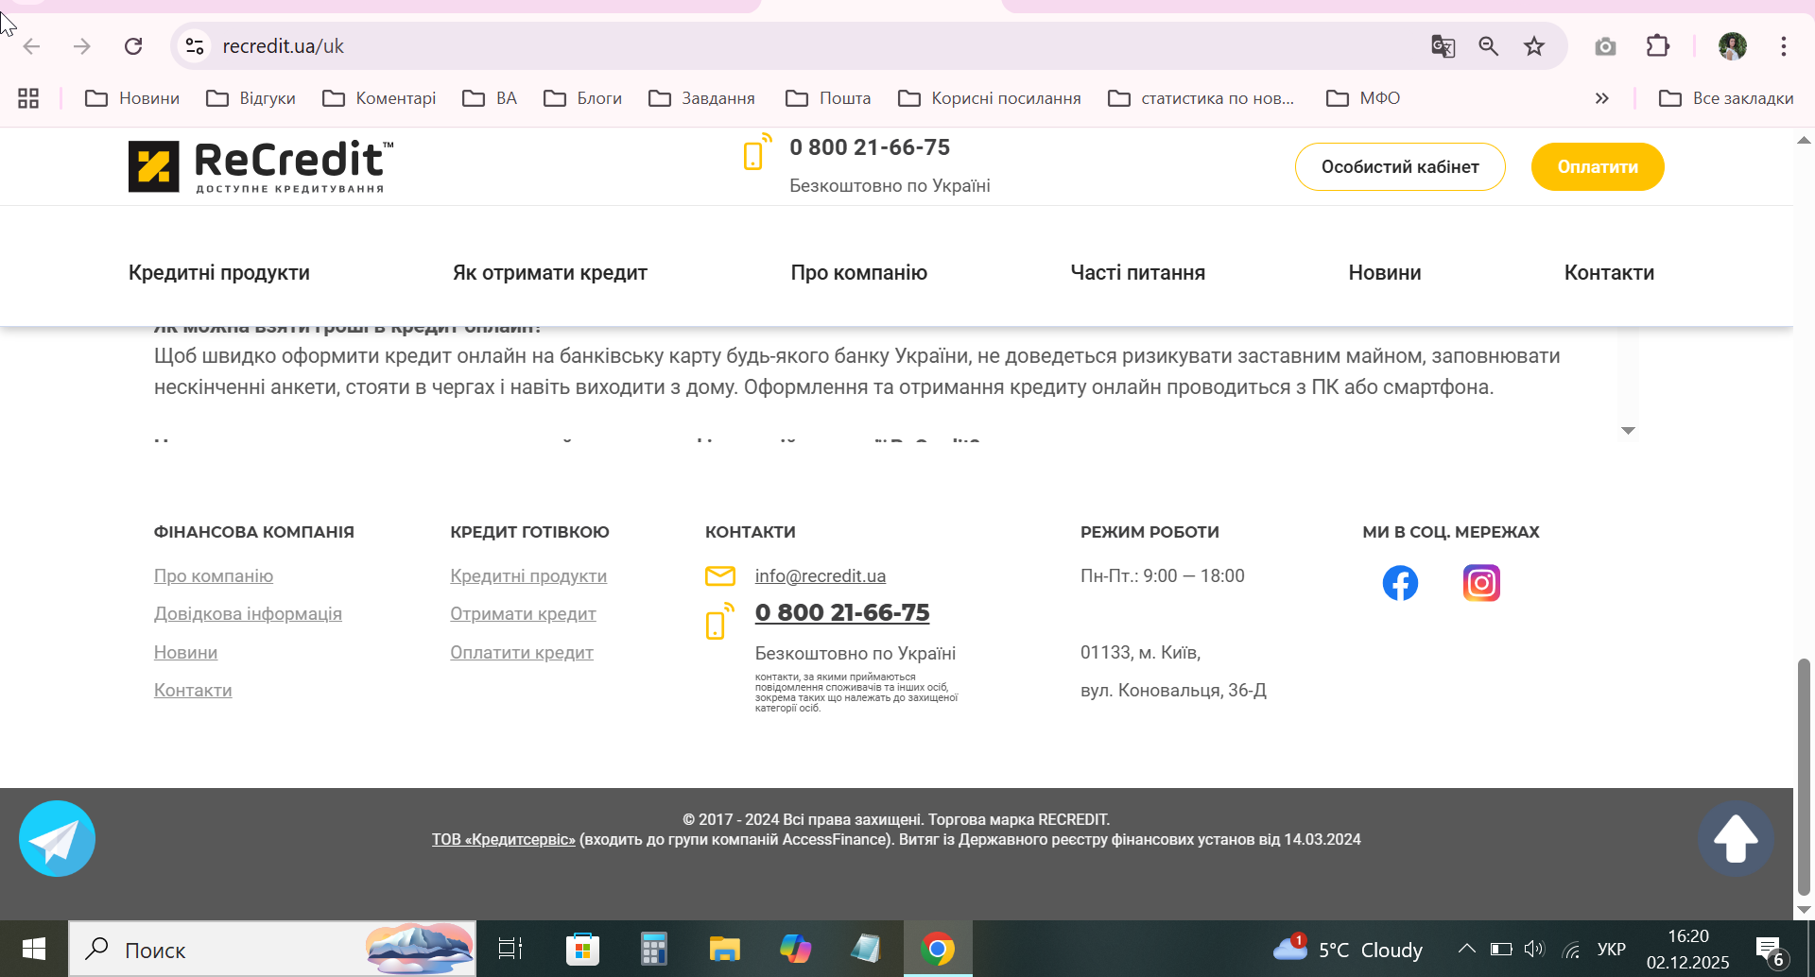Open Chrome three-dot menu
Image resolution: width=1815 pixels, height=977 pixels.
pyautogui.click(x=1784, y=46)
